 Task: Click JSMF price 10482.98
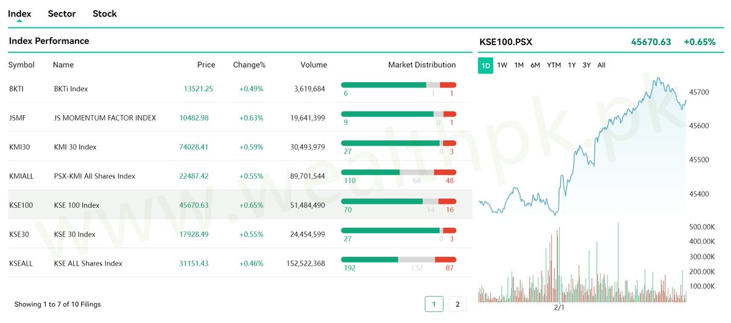pyautogui.click(x=194, y=118)
